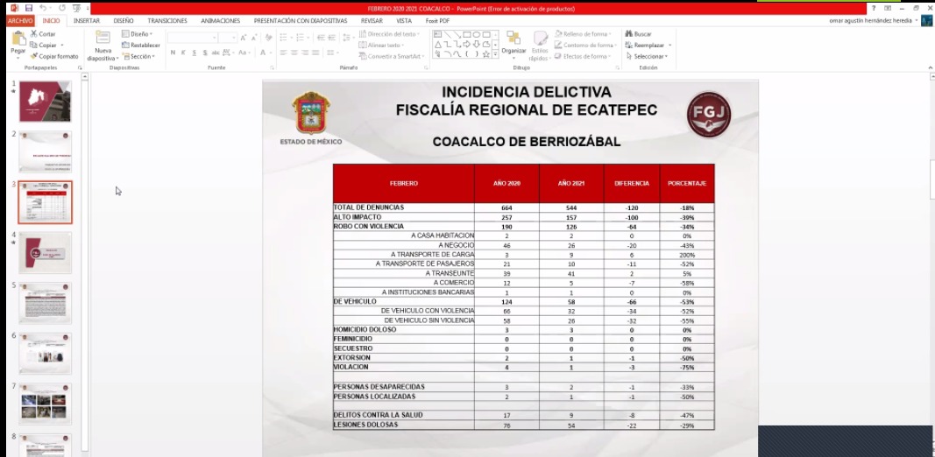Click the Pegar (paste) icon
935x457 pixels.
(x=18, y=39)
